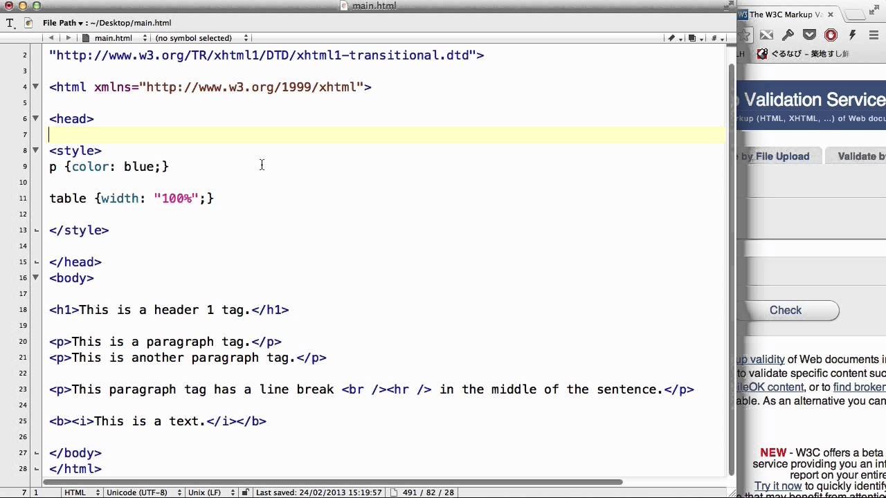Click the Check button in the validator
The width and height of the screenshot is (886, 498).
point(786,311)
